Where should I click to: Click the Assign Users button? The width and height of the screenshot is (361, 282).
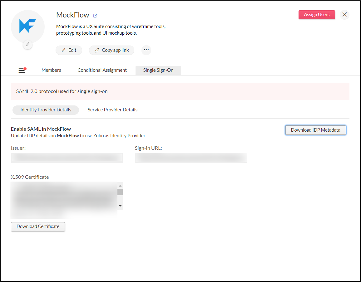click(317, 15)
